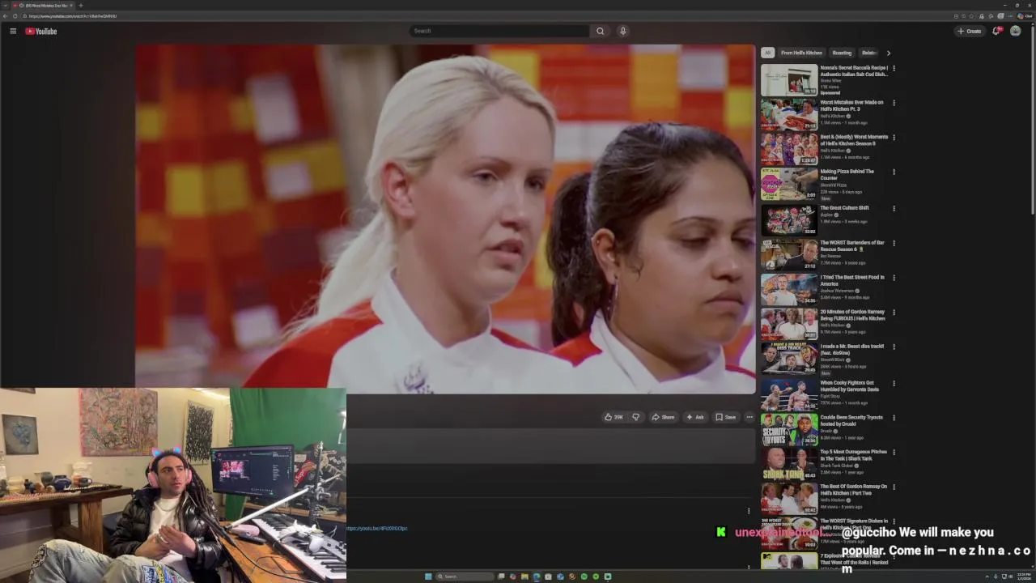Like the video with thumbs up
Screen dimensions: 1036x583
click(614, 417)
